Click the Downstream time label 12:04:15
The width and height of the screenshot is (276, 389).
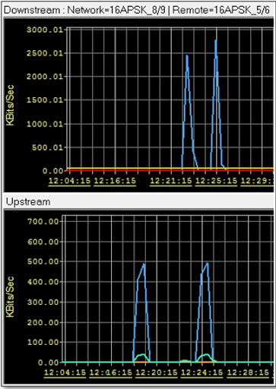69,181
